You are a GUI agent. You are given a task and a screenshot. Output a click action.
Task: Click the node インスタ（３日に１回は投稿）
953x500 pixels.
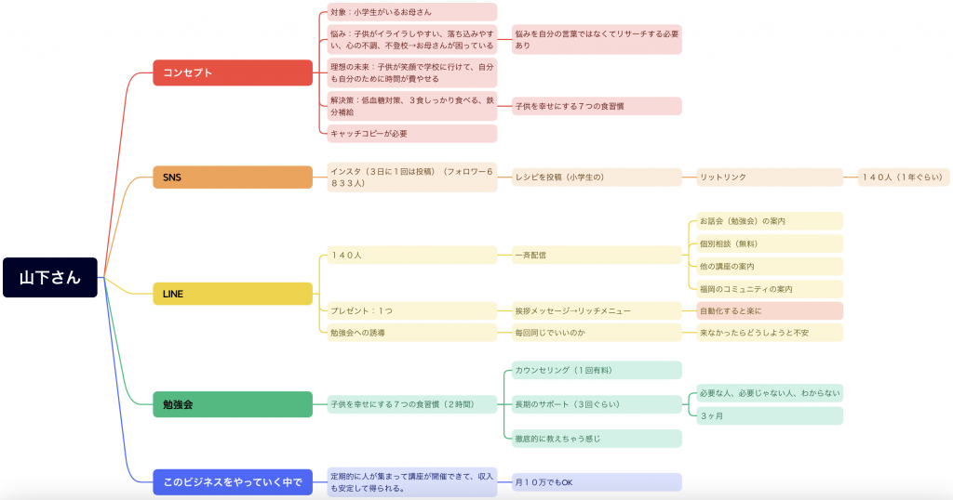[412, 178]
